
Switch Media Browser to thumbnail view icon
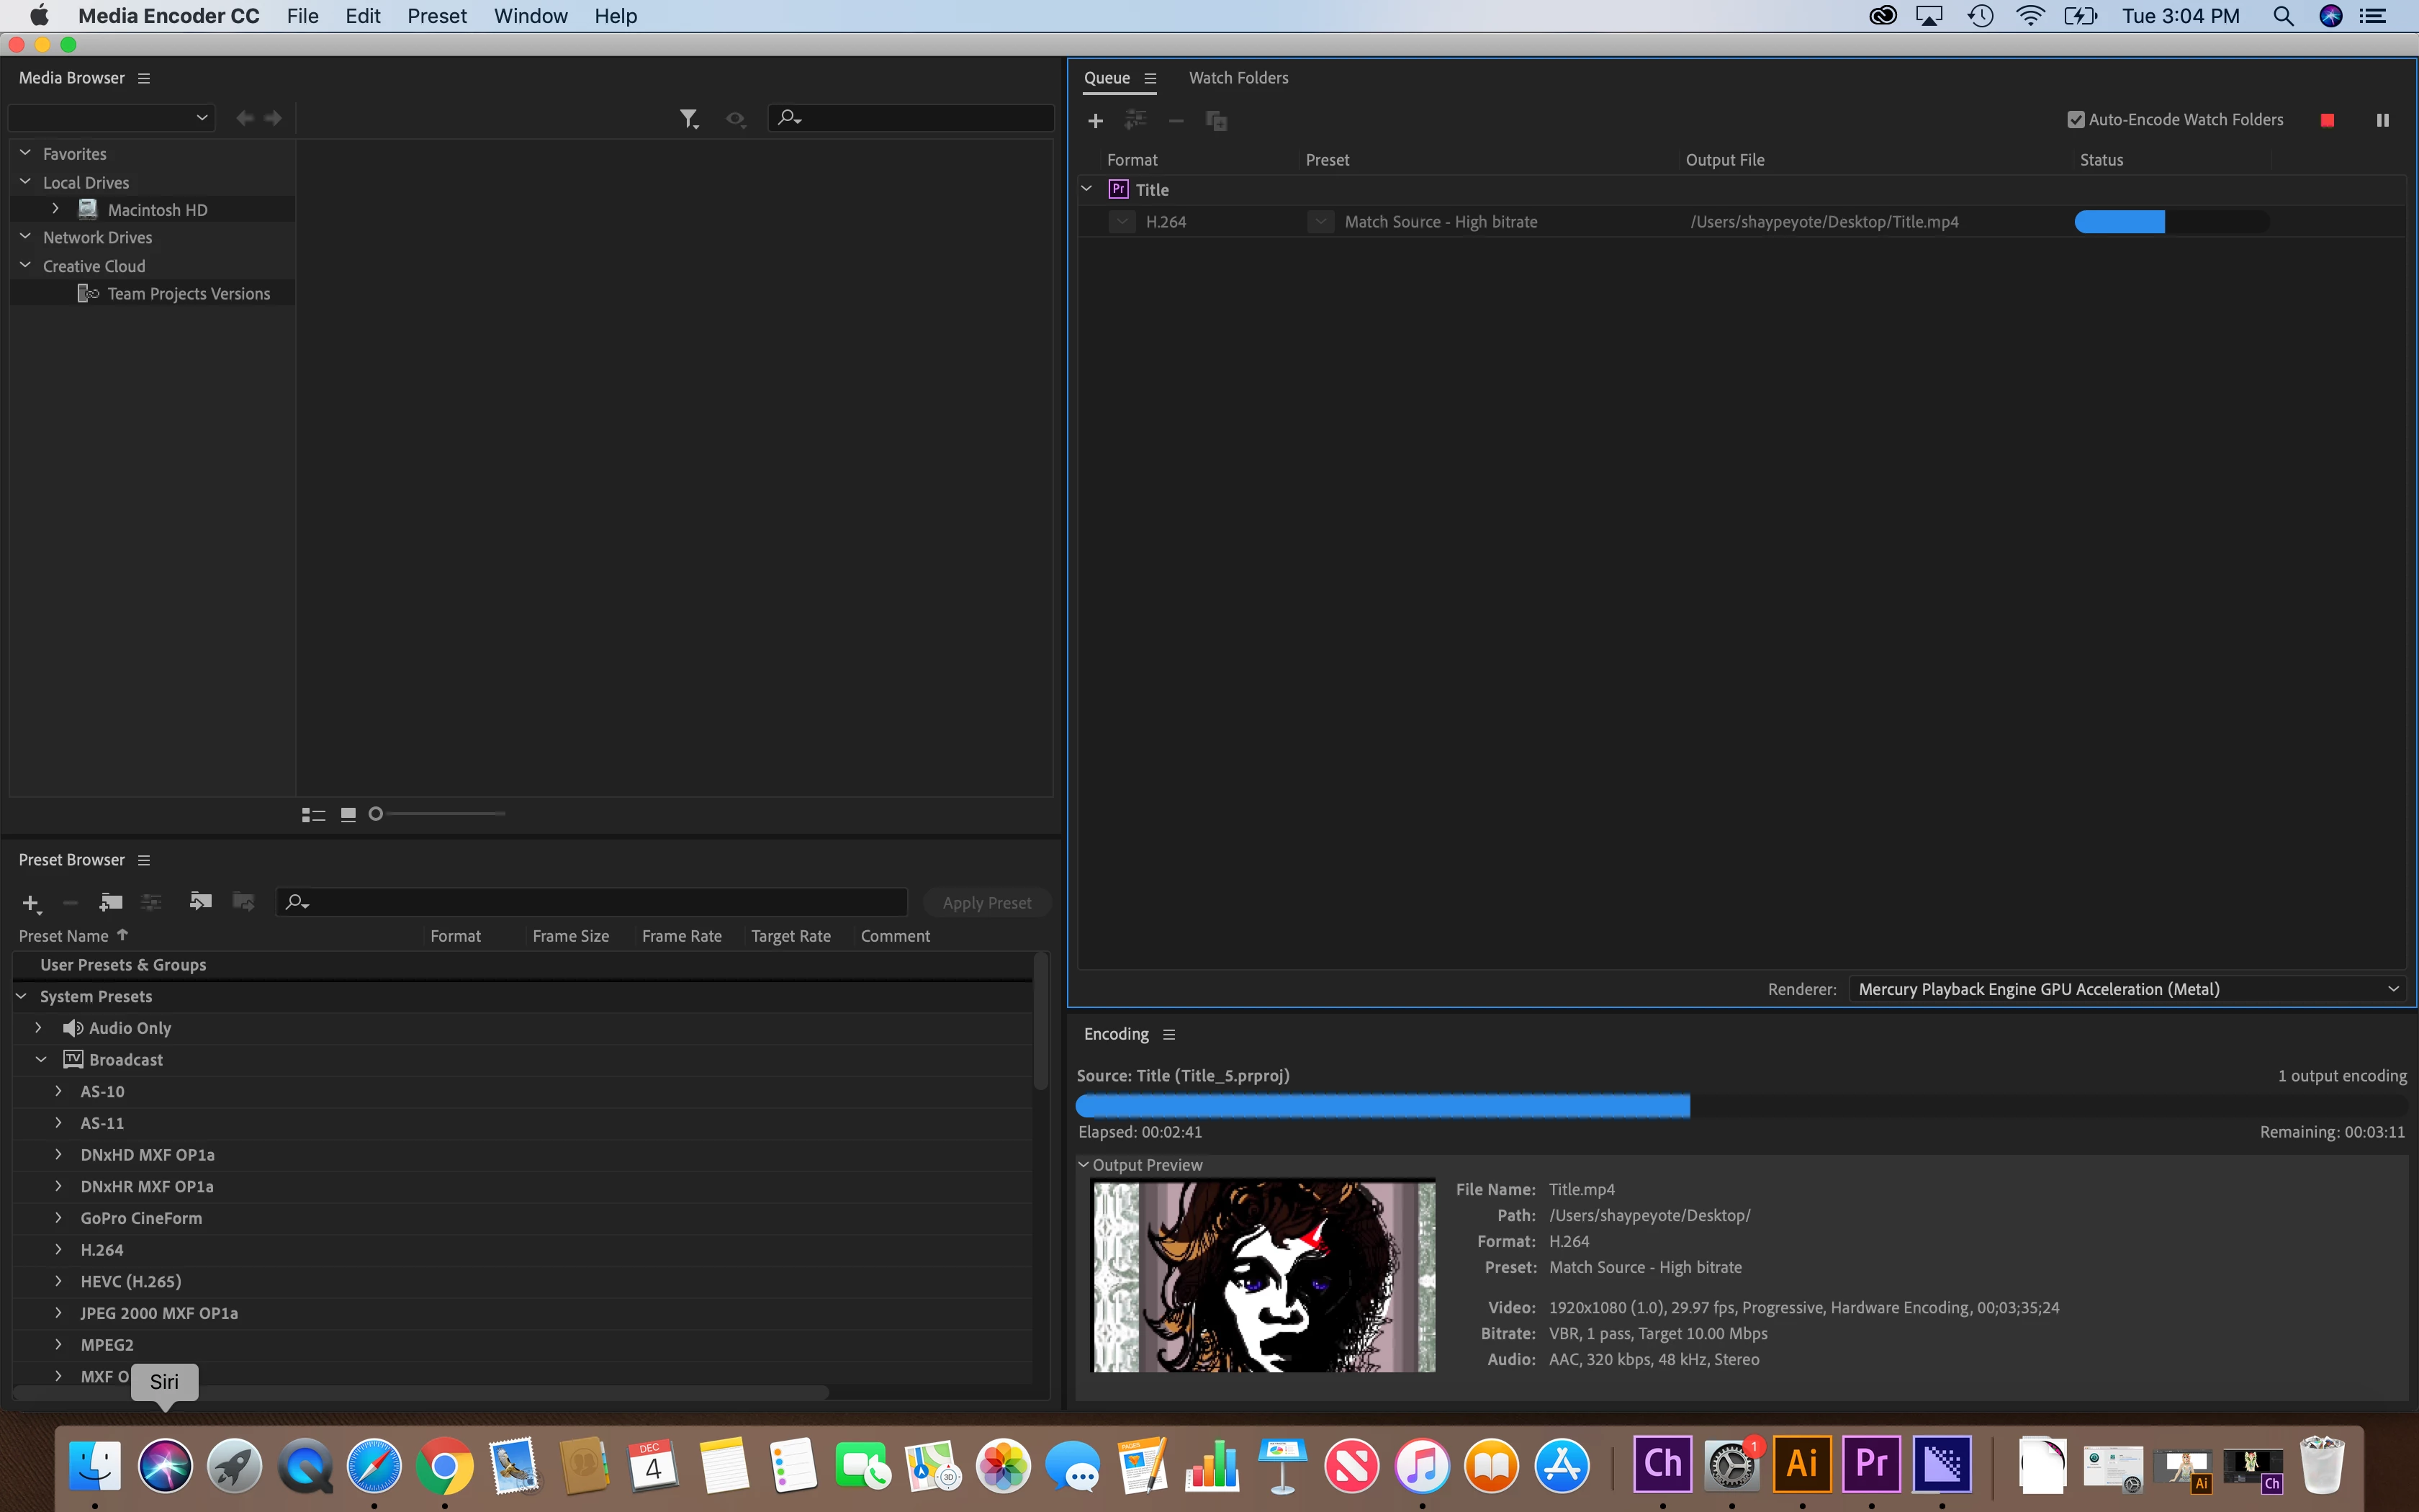(x=348, y=815)
